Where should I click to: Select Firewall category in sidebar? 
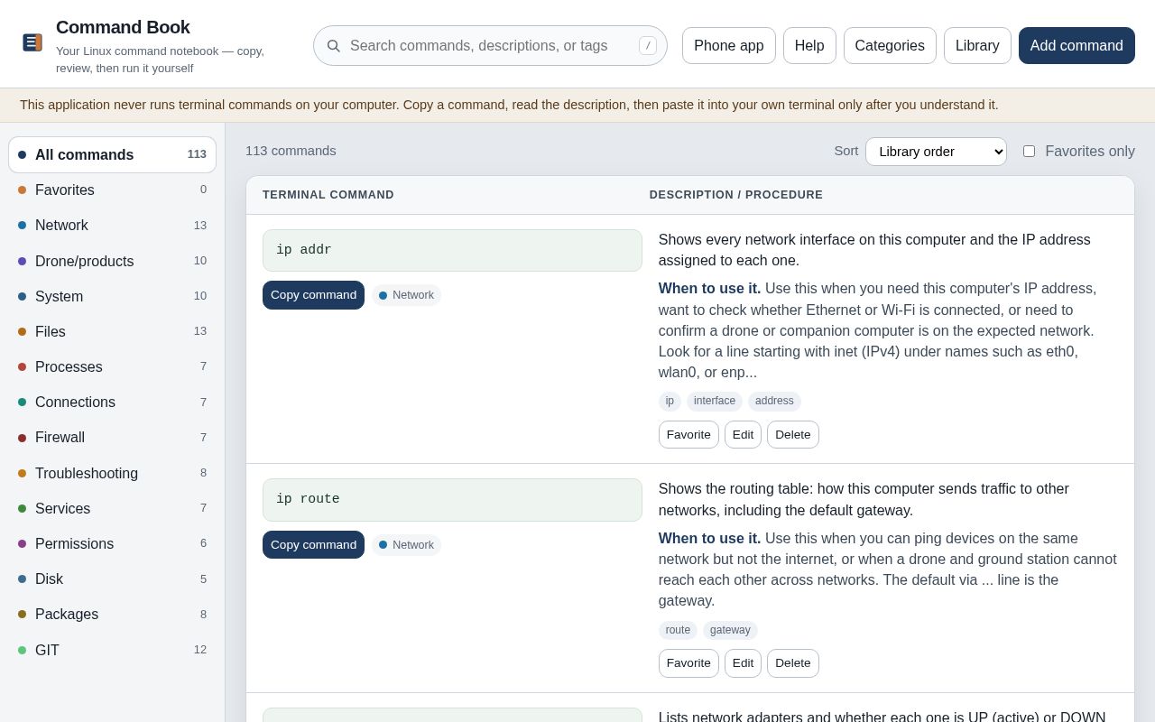112,438
